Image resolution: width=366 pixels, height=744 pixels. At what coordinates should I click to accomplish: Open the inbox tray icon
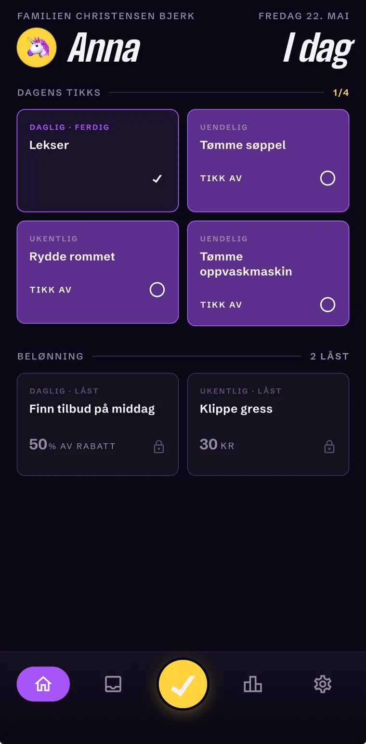pyautogui.click(x=113, y=684)
